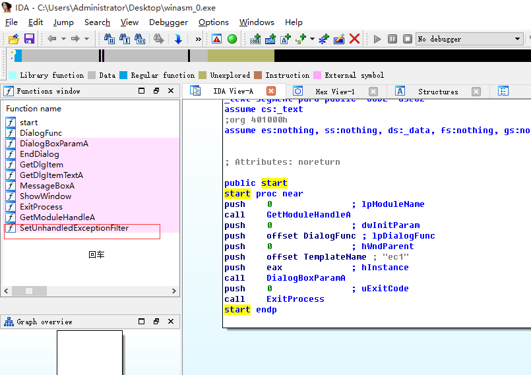The height and width of the screenshot is (375, 531).
Task: Select SetUnhandledExceptionFilter in function list
Action: pyautogui.click(x=74, y=228)
